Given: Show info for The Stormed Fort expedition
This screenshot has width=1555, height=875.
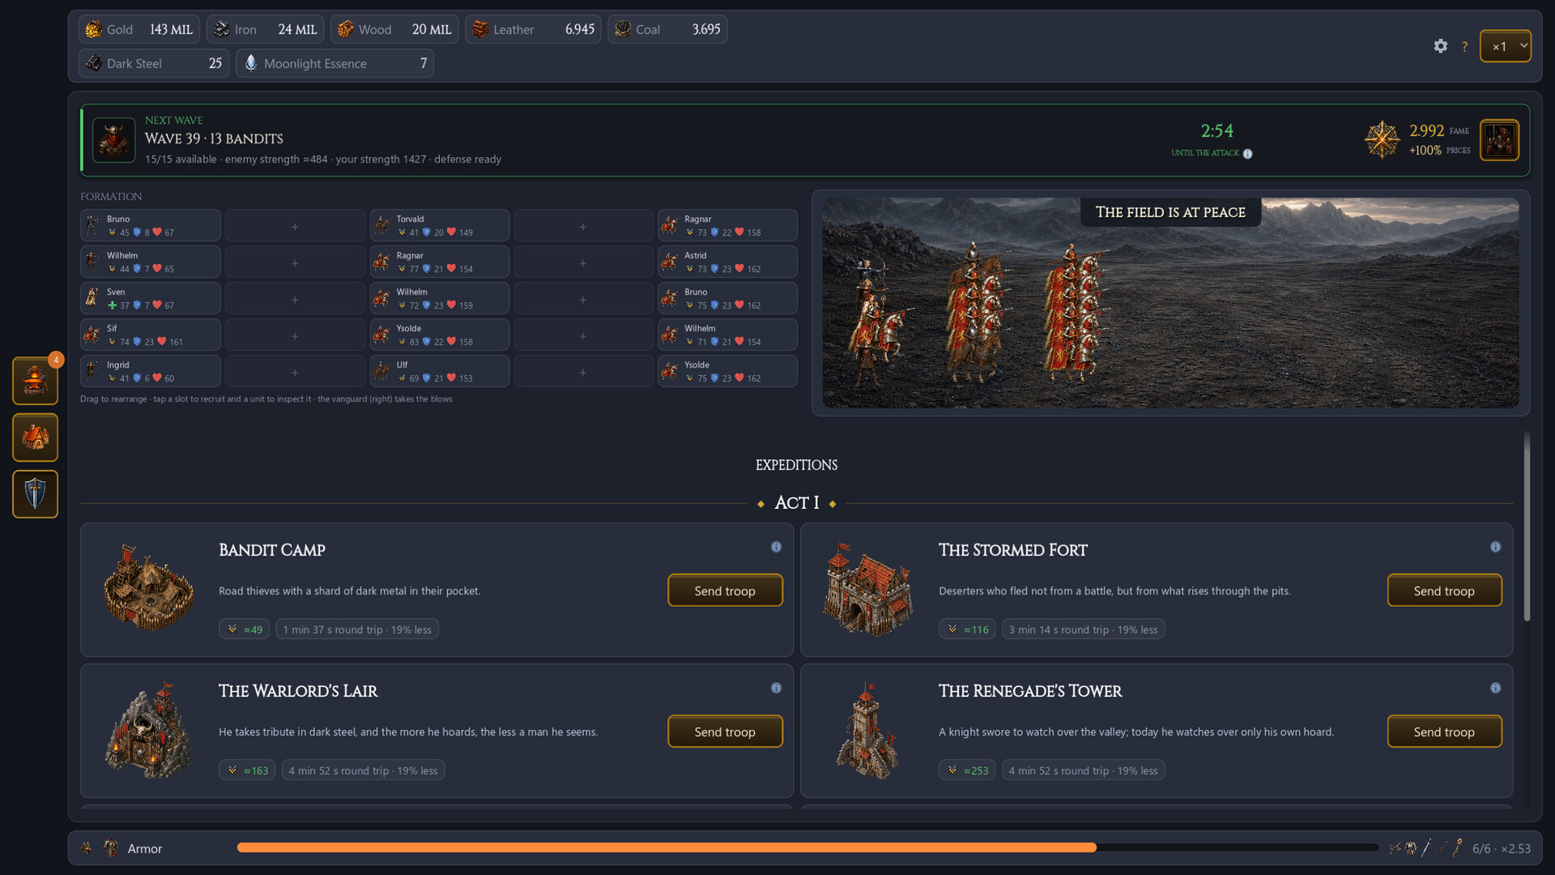Looking at the screenshot, I should (x=1495, y=547).
